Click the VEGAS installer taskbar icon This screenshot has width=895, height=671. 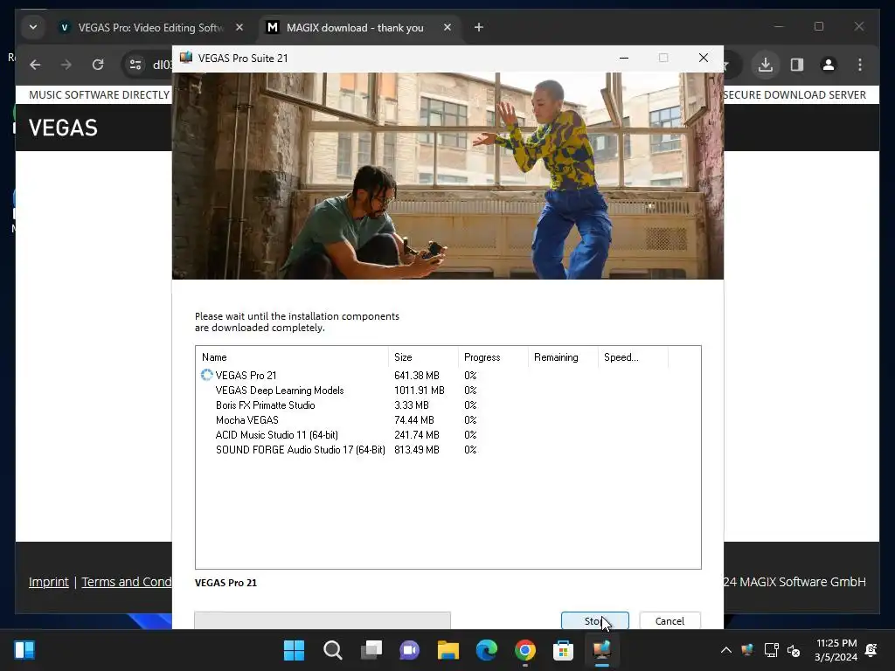601,650
